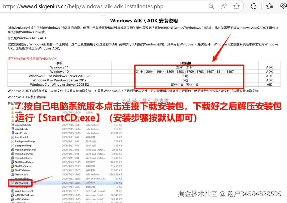Click the Windows AIK安装步骤参考 heading
The height and width of the screenshot is (203, 287).
point(27,97)
